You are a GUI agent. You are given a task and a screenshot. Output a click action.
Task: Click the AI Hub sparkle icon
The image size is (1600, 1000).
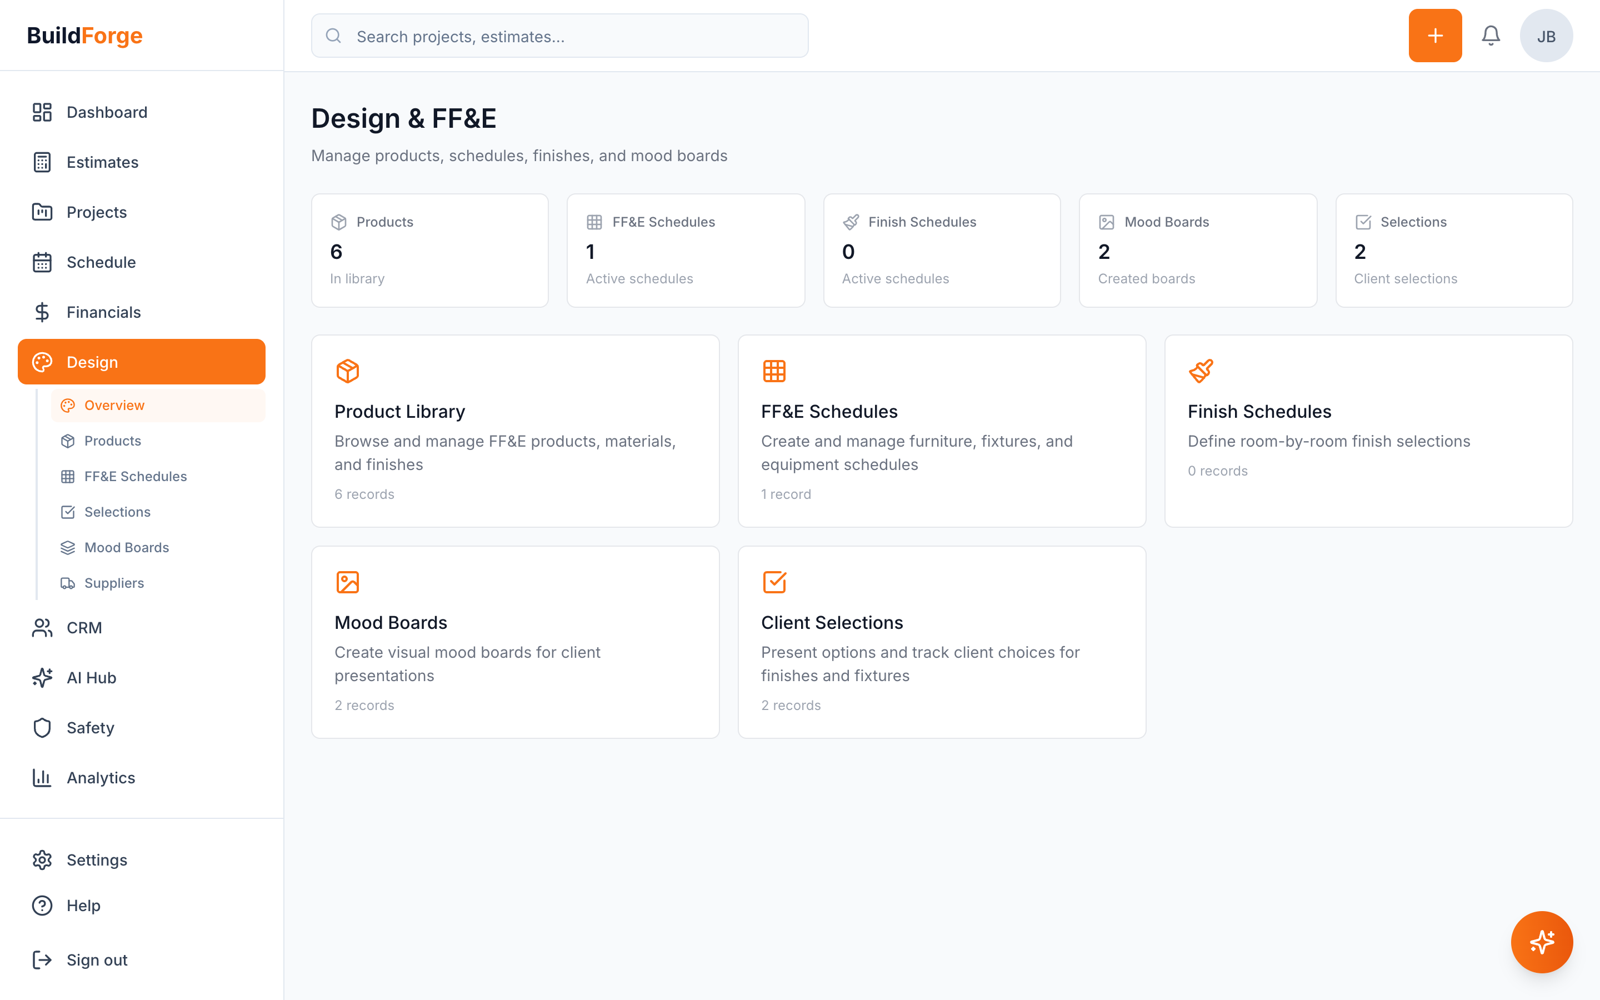(x=42, y=677)
